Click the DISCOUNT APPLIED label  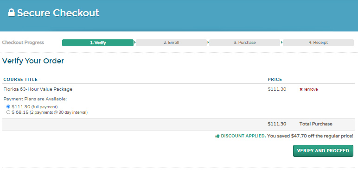coord(243,136)
